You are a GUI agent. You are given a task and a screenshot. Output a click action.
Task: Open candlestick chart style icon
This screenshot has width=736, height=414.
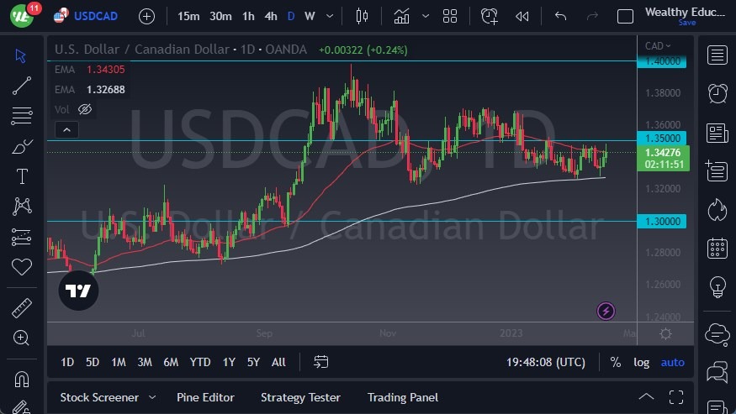point(363,16)
